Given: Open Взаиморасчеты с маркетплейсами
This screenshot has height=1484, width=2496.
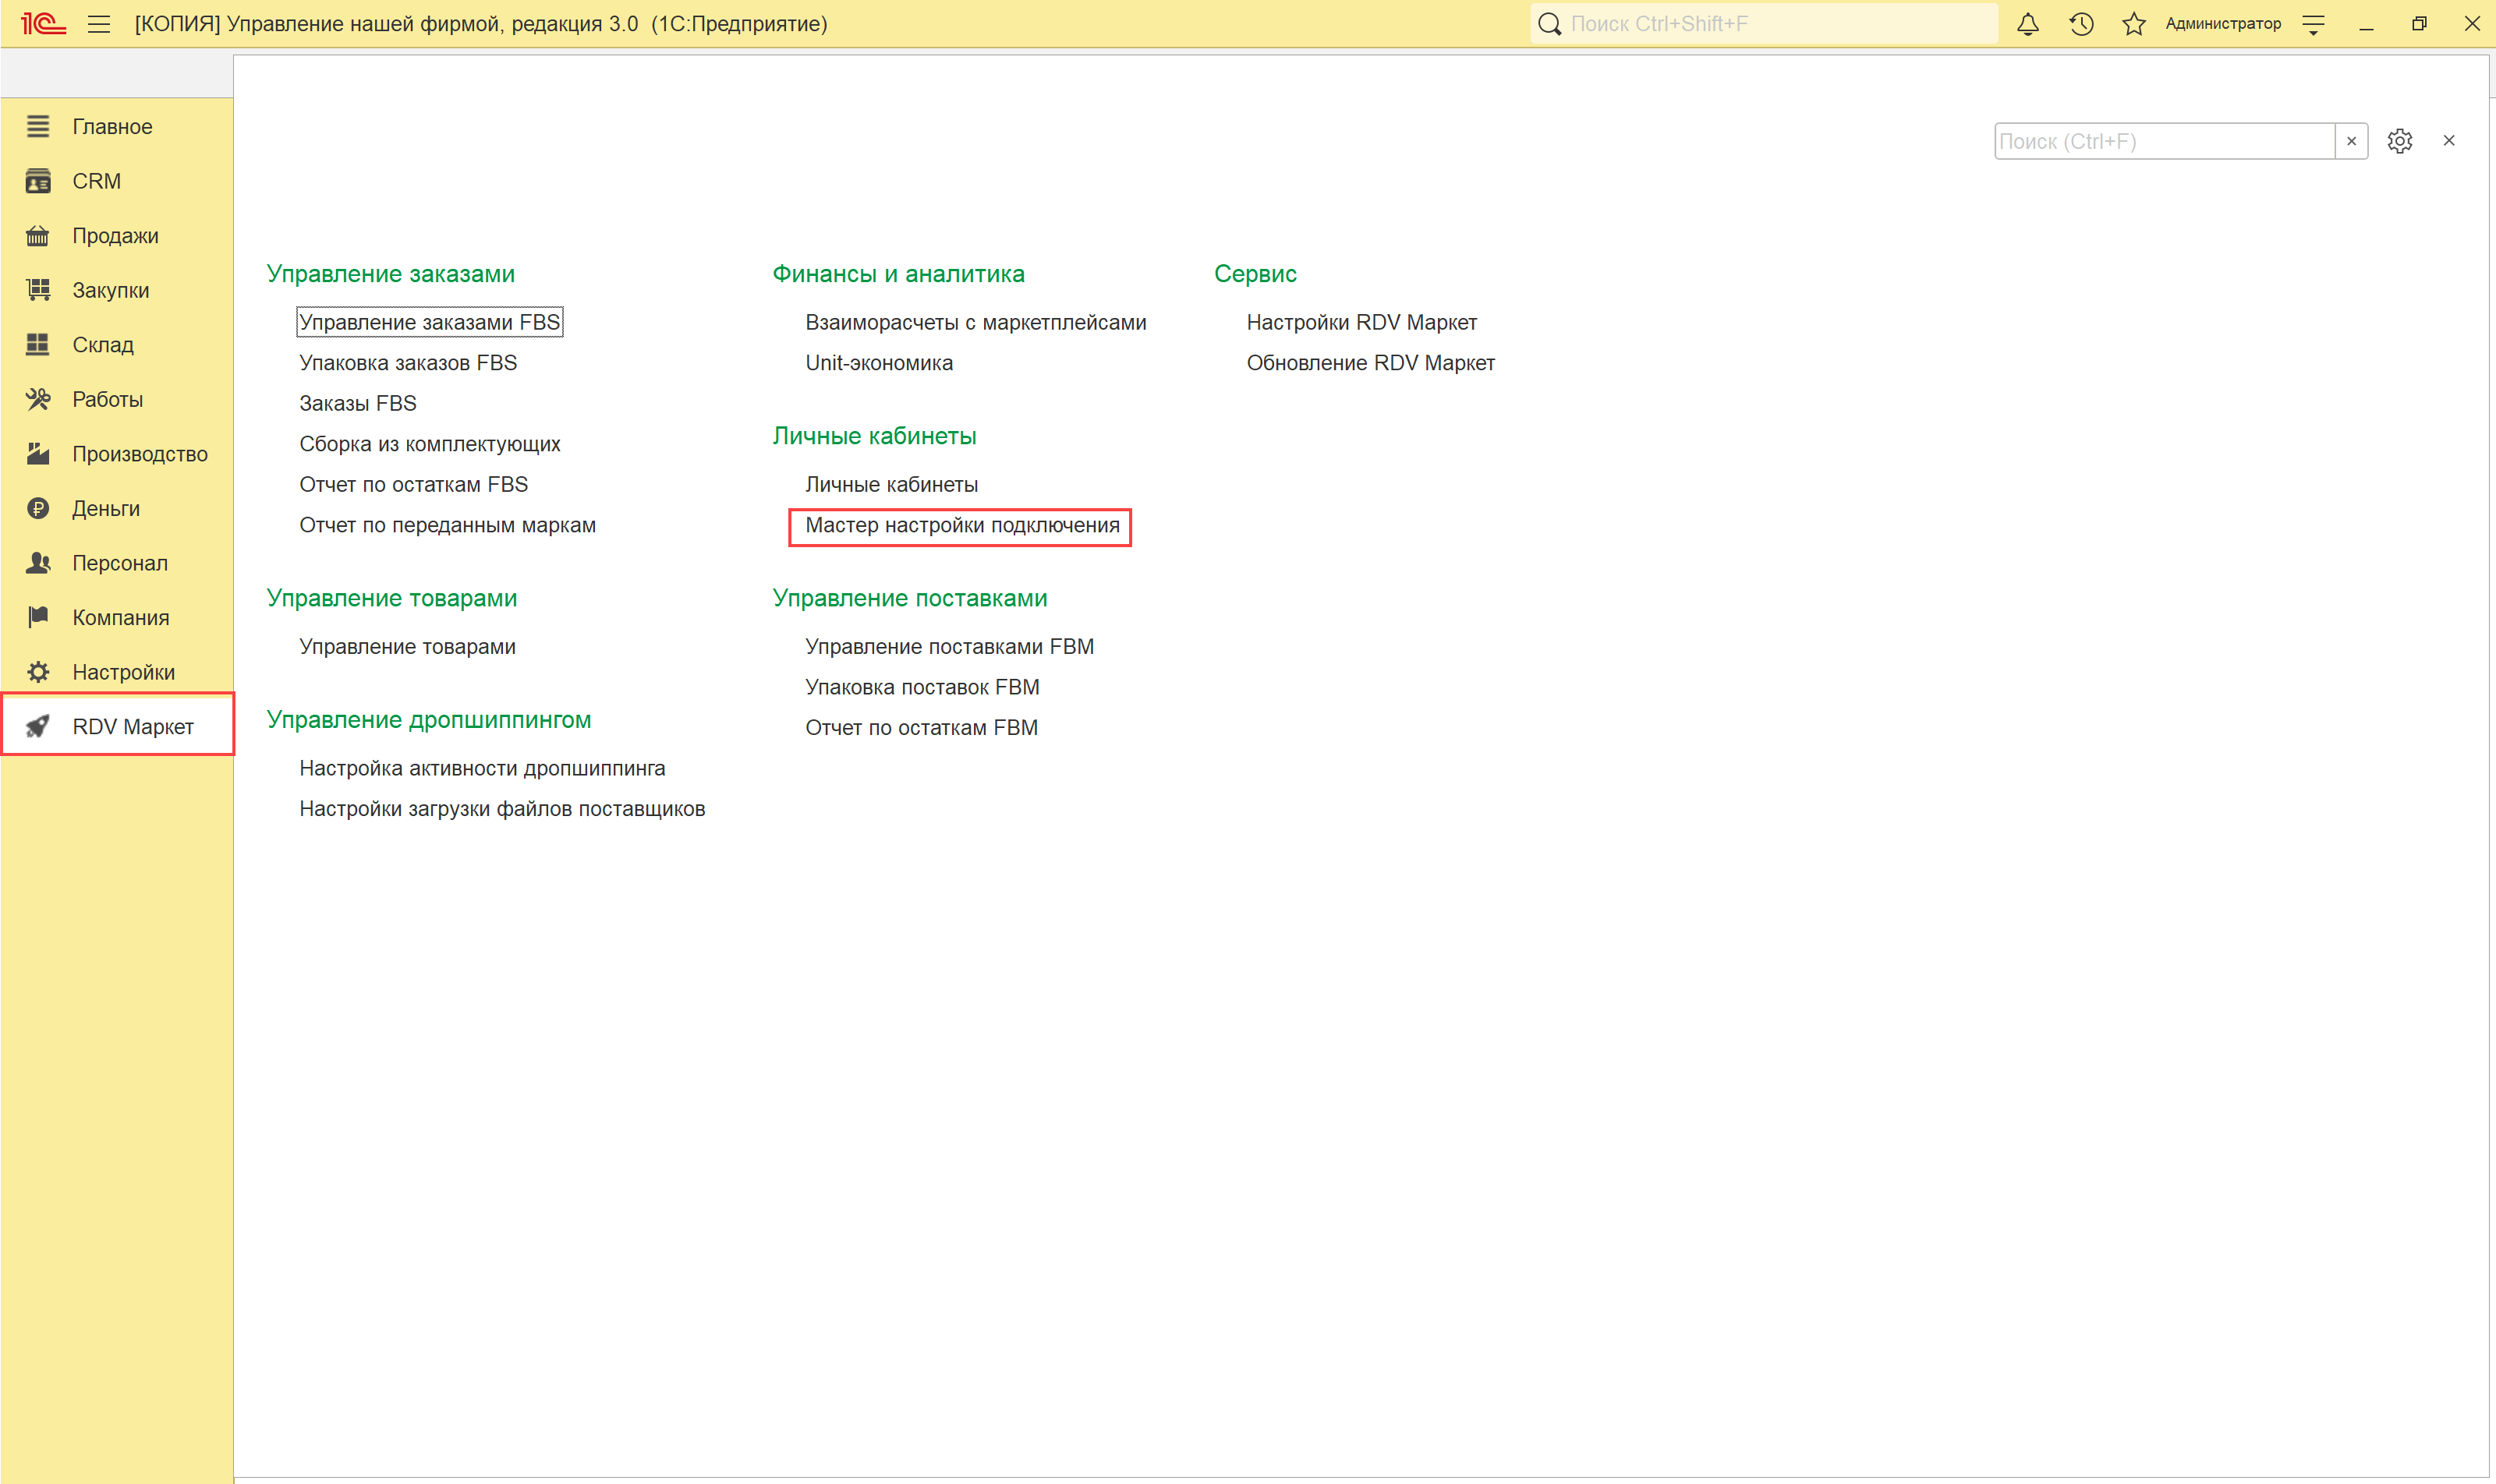Looking at the screenshot, I should [976, 322].
